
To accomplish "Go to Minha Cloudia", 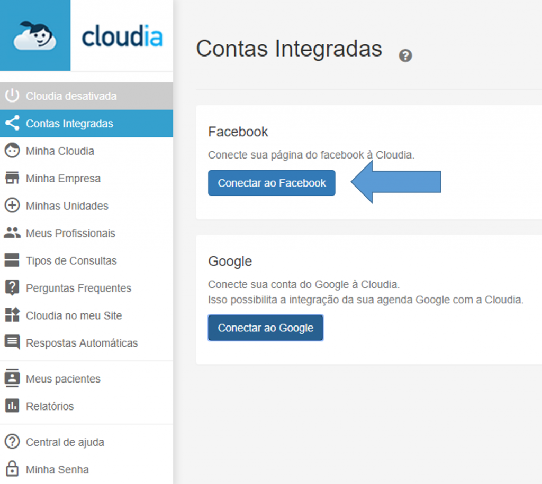I will [x=86, y=151].
